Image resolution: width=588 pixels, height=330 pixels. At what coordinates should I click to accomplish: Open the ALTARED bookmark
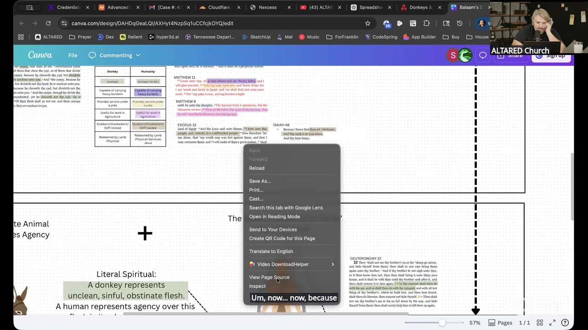coord(49,37)
